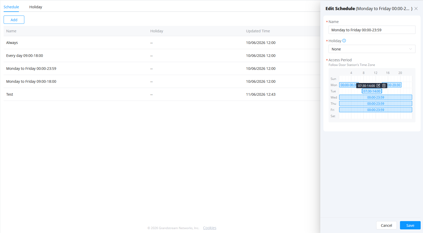423x233 pixels.
Task: Click the Holiday info icon
Action: 344,41
